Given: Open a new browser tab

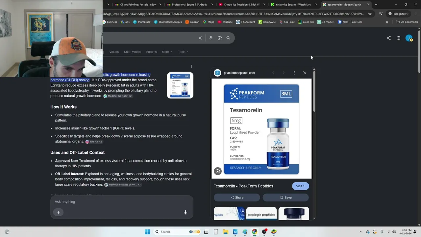Looking at the screenshot, I should click(x=376, y=5).
